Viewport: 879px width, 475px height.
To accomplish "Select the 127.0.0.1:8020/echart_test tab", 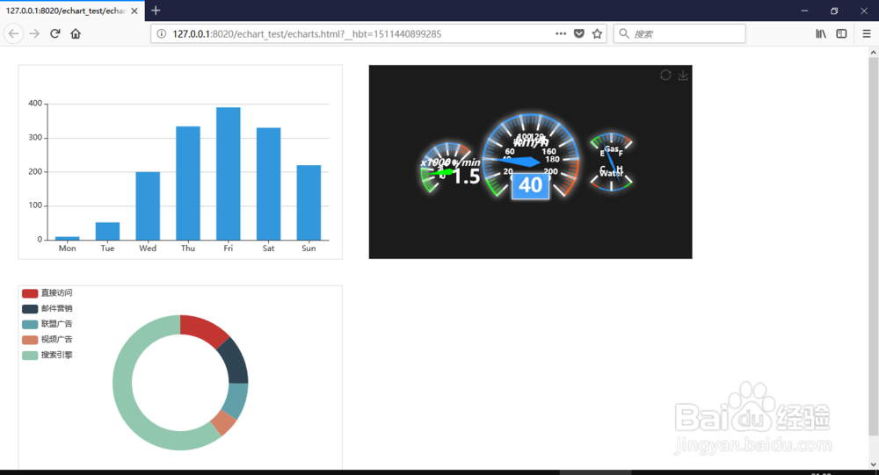I will coord(72,11).
